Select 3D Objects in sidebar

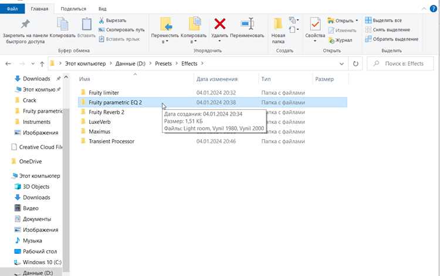[36, 187]
